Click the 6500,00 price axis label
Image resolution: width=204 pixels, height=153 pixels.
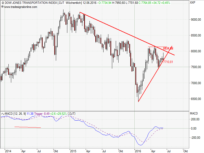(195, 99)
